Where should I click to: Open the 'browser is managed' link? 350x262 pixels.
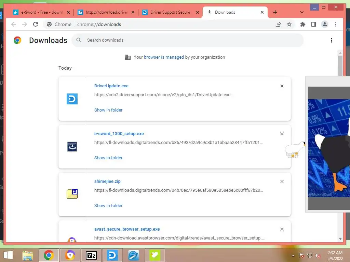pos(164,57)
